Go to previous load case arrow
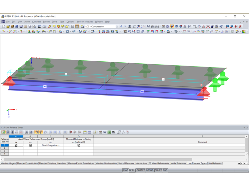249x186 pixels. click(x=121, y=26)
